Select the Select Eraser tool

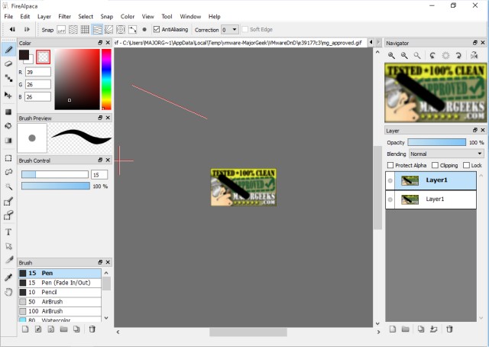point(8,216)
